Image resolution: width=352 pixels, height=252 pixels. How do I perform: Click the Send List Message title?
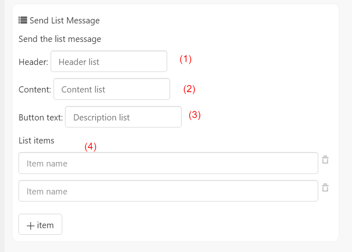pos(65,21)
